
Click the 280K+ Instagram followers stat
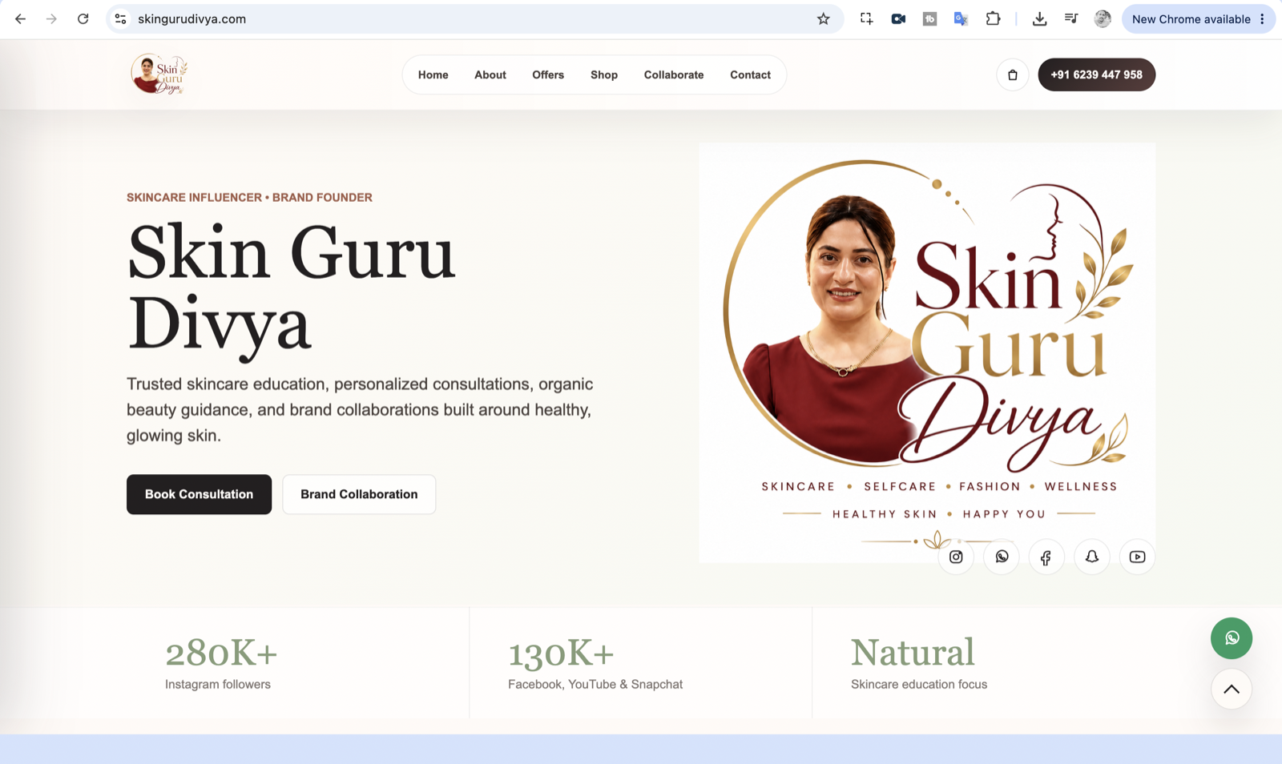(x=221, y=663)
